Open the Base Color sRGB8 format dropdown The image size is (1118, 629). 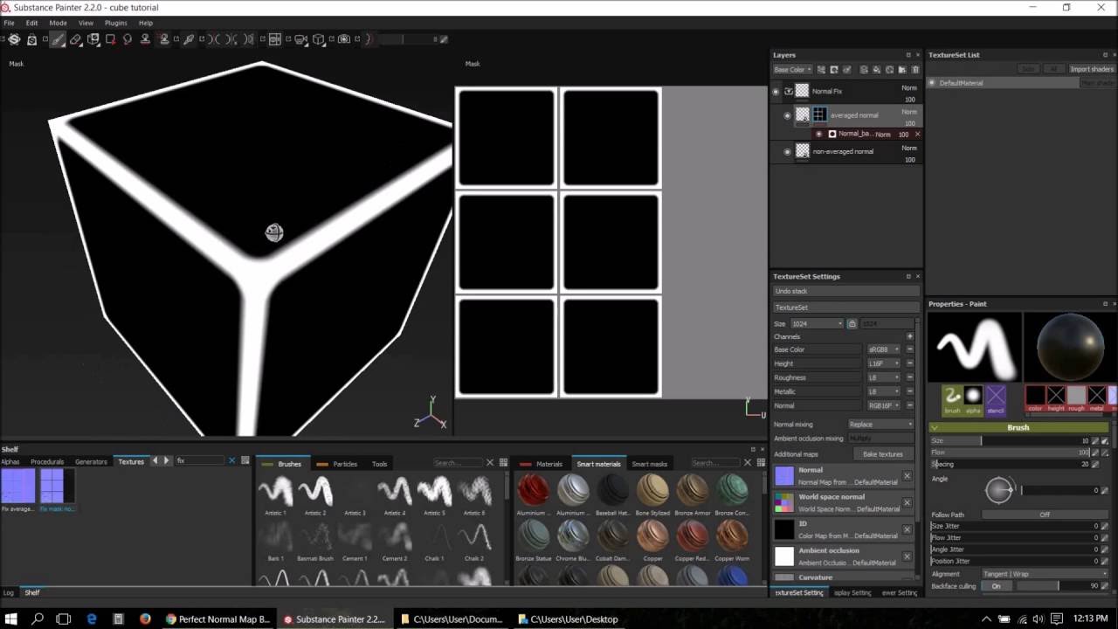(883, 349)
